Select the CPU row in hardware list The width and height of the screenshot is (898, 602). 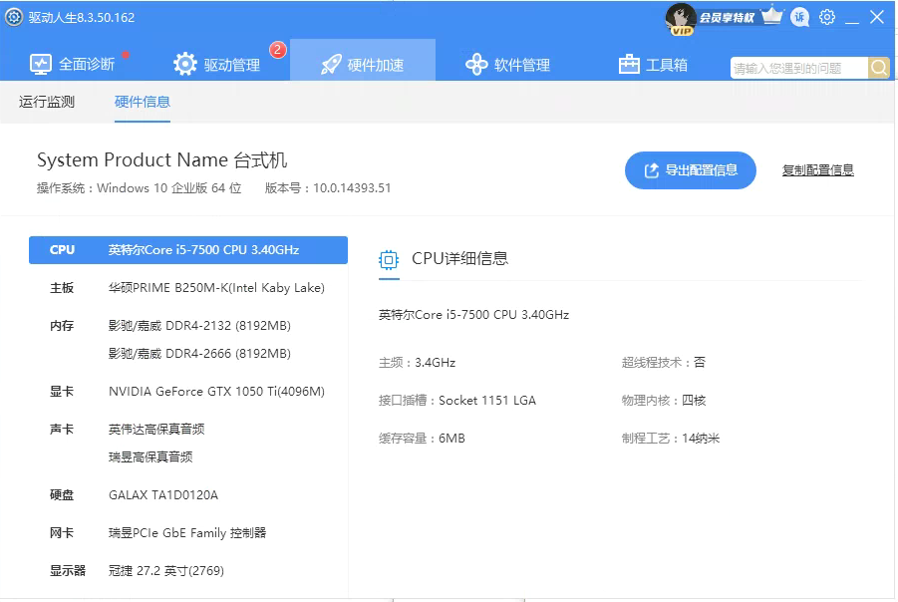tap(188, 250)
